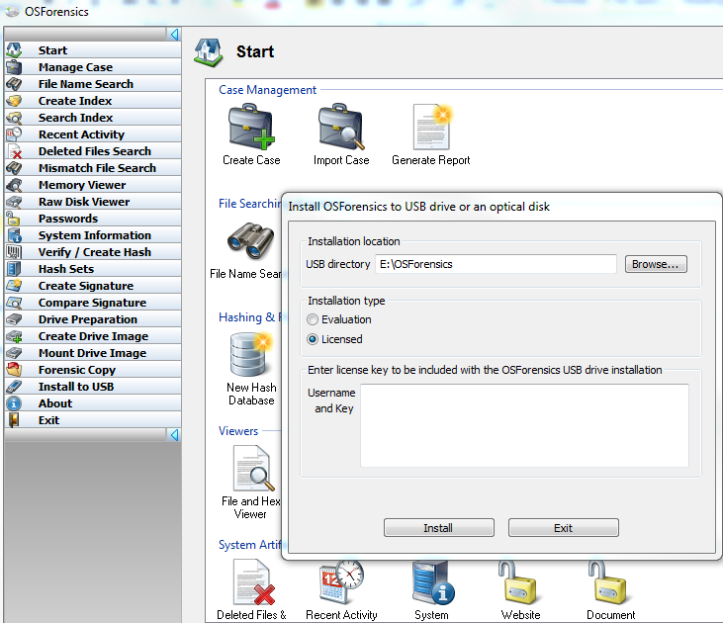The width and height of the screenshot is (723, 623).
Task: Click the Website padlock icon
Action: point(517,581)
